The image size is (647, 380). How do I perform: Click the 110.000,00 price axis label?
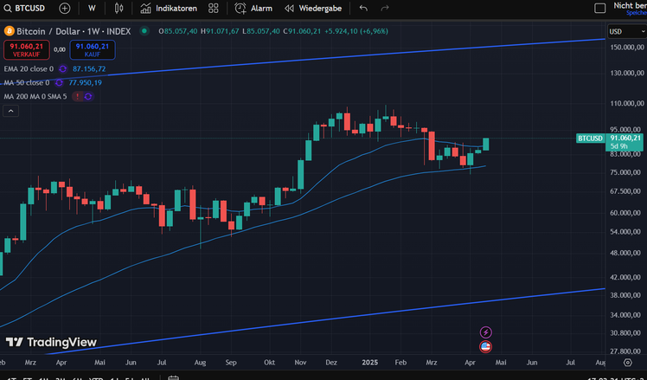(x=627, y=103)
